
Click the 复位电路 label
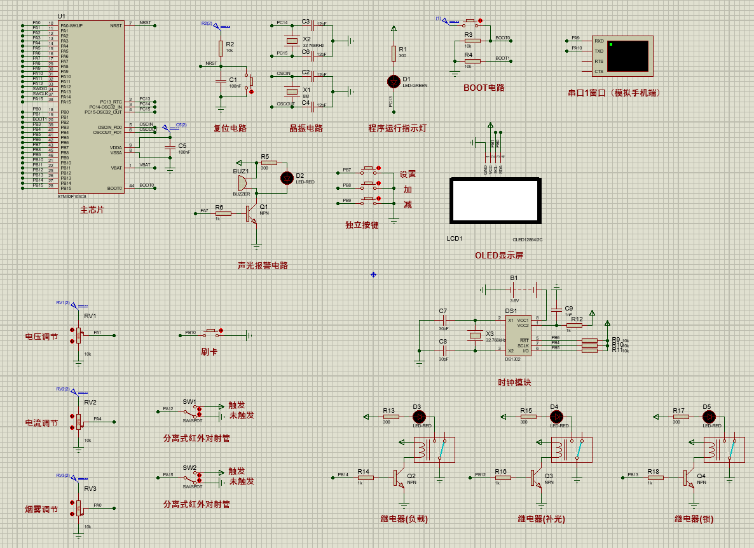[x=230, y=128]
